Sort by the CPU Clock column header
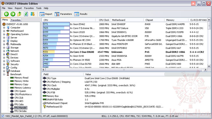The width and height of the screenshot is (212, 119). [103, 20]
